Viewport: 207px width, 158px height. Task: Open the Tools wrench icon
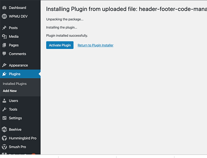click(4, 109)
